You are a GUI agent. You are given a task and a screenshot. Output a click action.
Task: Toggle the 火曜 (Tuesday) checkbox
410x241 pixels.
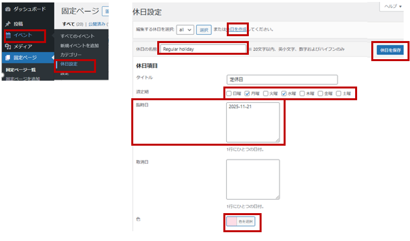pos(265,93)
